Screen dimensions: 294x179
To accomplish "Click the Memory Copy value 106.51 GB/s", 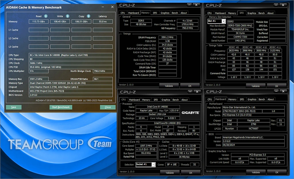I will (x=81, y=22).
